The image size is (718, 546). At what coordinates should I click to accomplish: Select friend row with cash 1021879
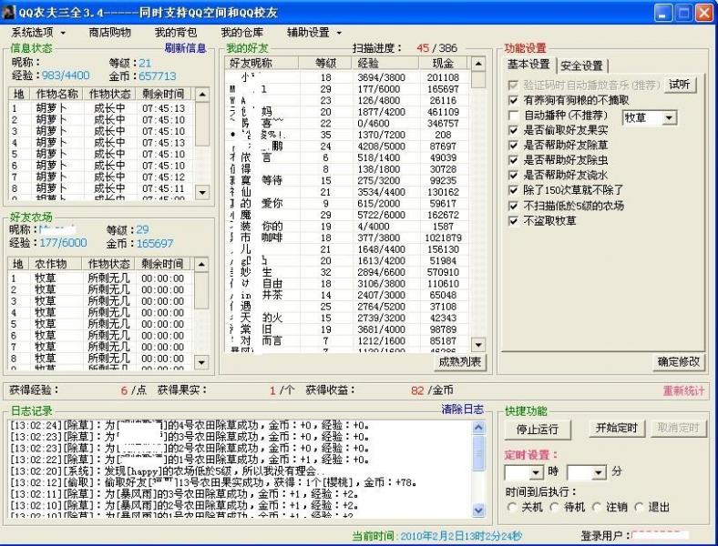pyautogui.click(x=347, y=238)
